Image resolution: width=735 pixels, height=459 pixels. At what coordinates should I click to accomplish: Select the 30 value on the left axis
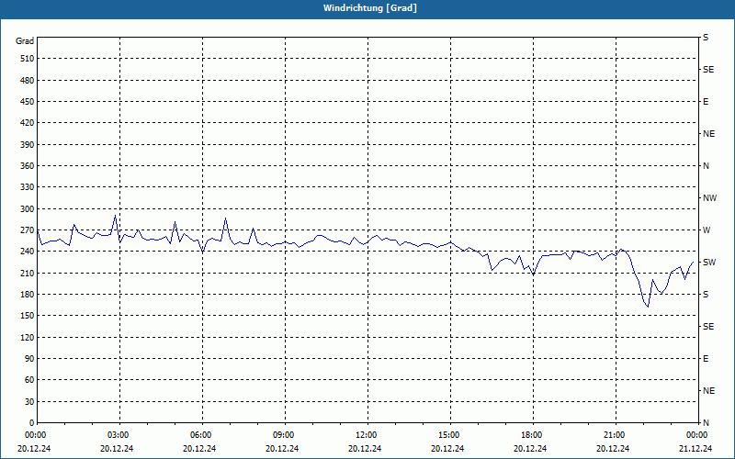(x=29, y=402)
